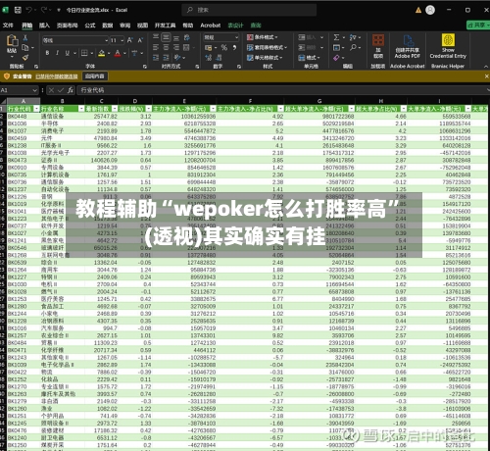Image resolution: width=490 pixels, height=451 pixels.
Task: Open the borders dropdown arrow
Action: coord(92,53)
